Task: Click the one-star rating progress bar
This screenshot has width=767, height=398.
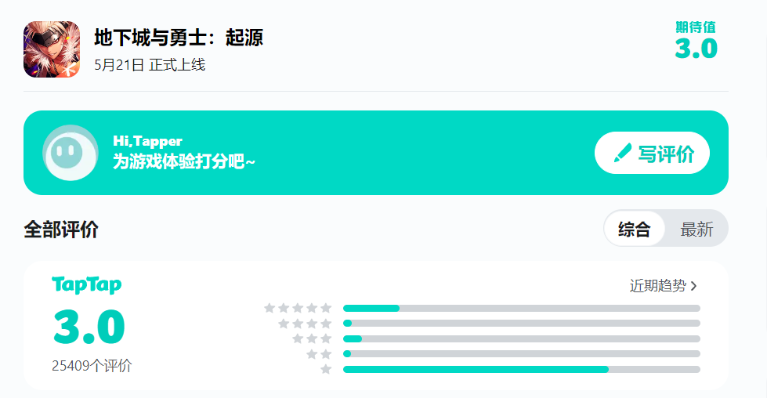Action: pos(521,369)
